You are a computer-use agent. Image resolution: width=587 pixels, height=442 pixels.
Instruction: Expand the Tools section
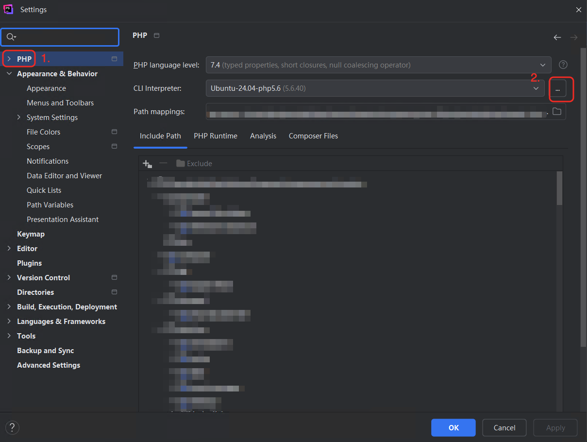[9, 336]
